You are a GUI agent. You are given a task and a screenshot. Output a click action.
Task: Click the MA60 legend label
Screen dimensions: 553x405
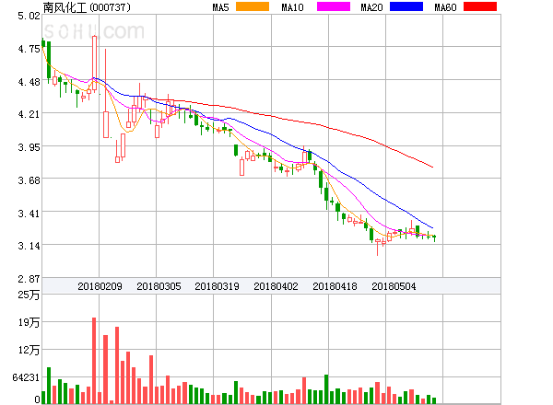(445, 7)
